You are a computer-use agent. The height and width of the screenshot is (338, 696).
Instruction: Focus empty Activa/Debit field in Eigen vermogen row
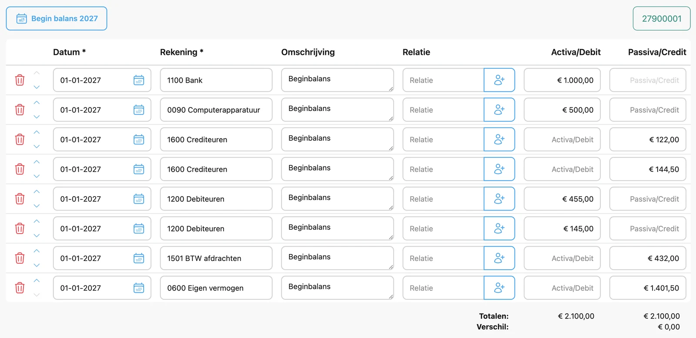pos(562,288)
